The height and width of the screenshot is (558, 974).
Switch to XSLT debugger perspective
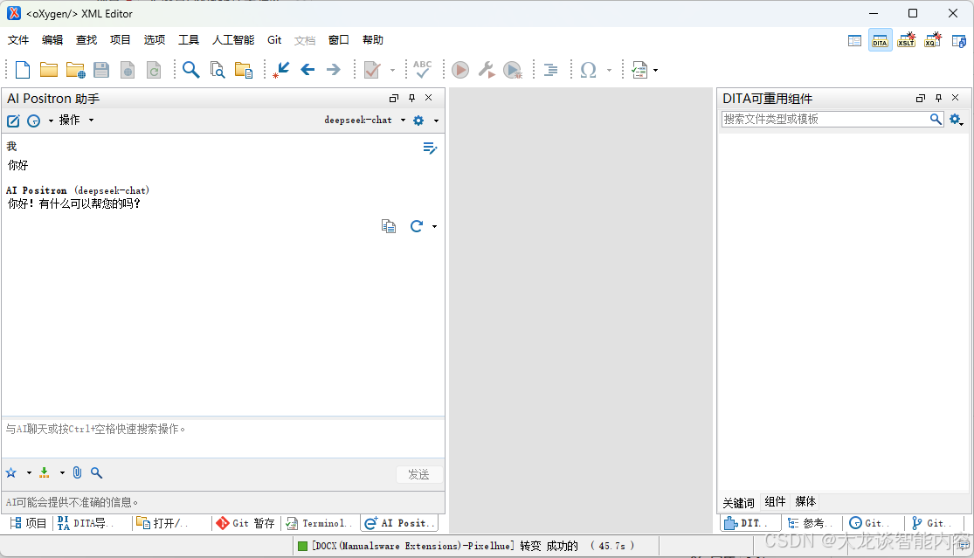(x=906, y=40)
